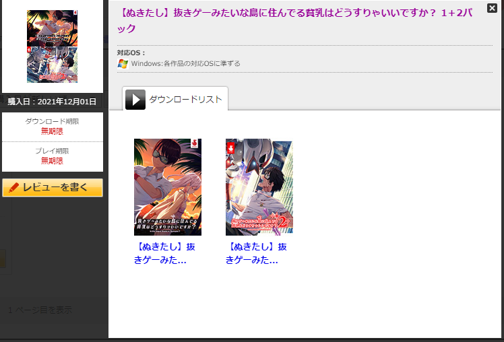
Task: Click the link text under the sunset cover
Action: pos(164,253)
